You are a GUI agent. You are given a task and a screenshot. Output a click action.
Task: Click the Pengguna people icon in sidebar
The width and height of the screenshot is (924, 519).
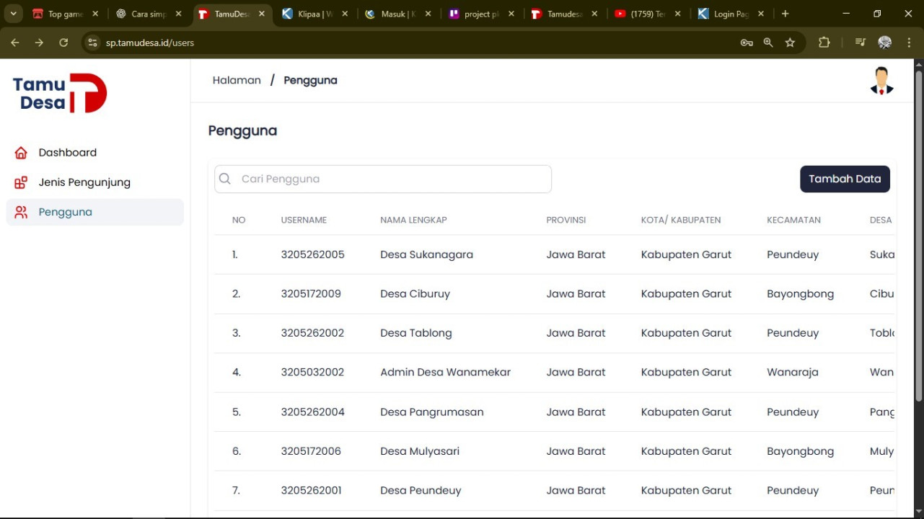click(21, 212)
